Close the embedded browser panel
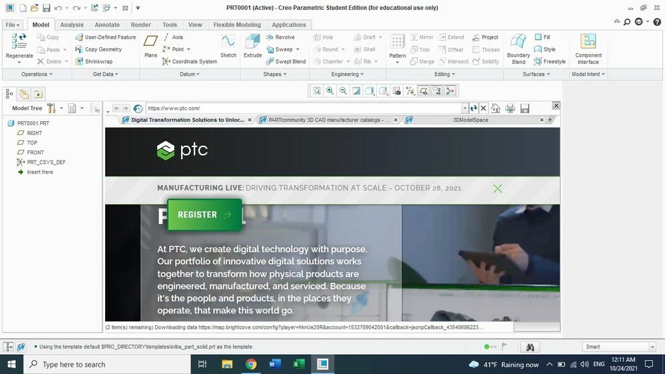665x374 pixels. point(556,106)
